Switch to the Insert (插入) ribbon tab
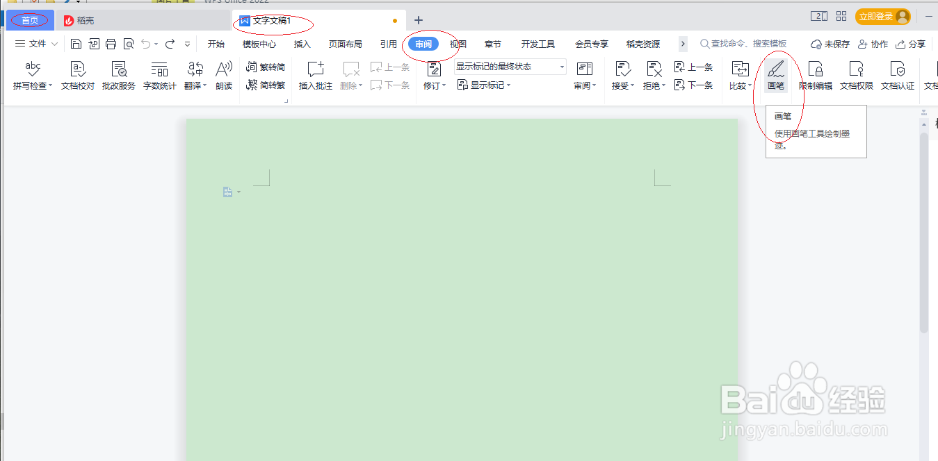 (302, 44)
